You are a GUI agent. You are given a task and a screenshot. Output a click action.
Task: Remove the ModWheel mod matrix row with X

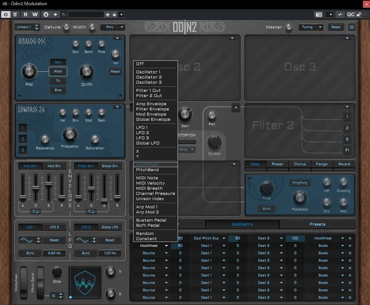tap(350, 238)
